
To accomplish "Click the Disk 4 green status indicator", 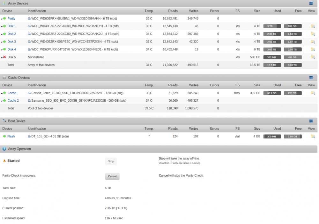I will [x=4, y=49].
